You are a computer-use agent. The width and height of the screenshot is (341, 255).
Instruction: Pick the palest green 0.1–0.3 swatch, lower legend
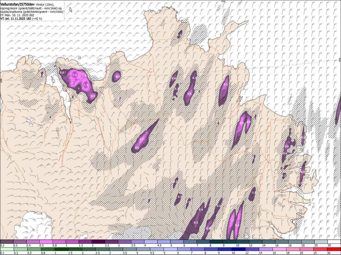click(7, 249)
